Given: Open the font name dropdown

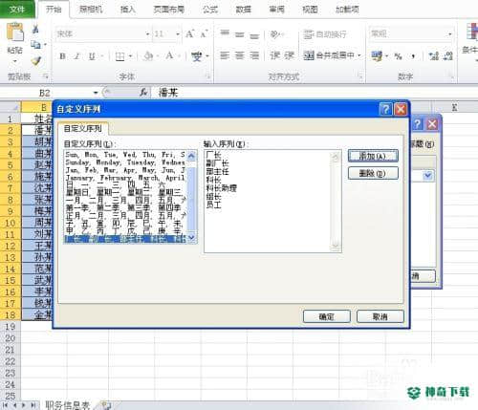Looking at the screenshot, I should tap(147, 34).
